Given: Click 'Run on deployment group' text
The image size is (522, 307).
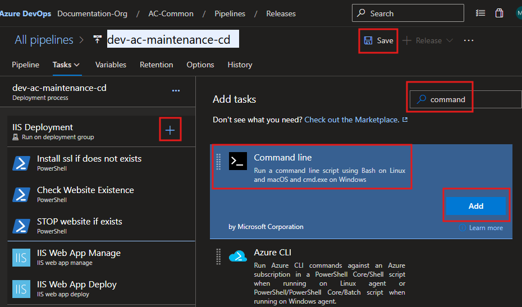Looking at the screenshot, I should [58, 137].
